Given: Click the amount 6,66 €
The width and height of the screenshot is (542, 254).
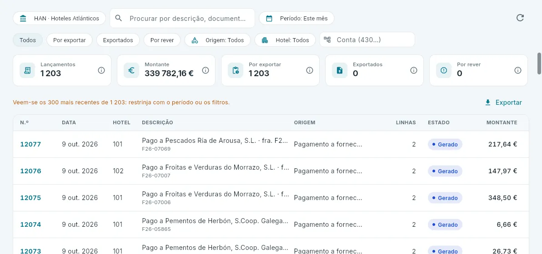Looking at the screenshot, I should click(507, 225).
